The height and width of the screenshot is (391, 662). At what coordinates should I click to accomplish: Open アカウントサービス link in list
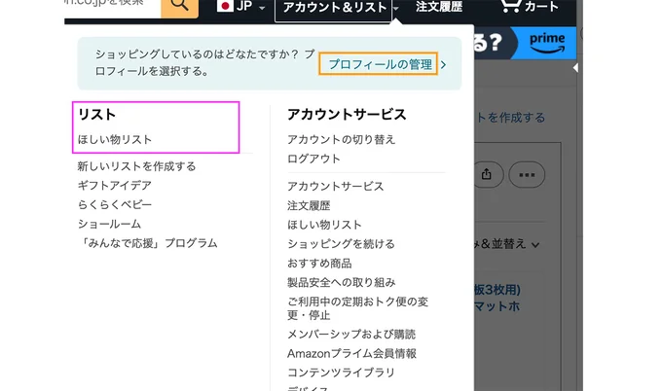tap(336, 187)
